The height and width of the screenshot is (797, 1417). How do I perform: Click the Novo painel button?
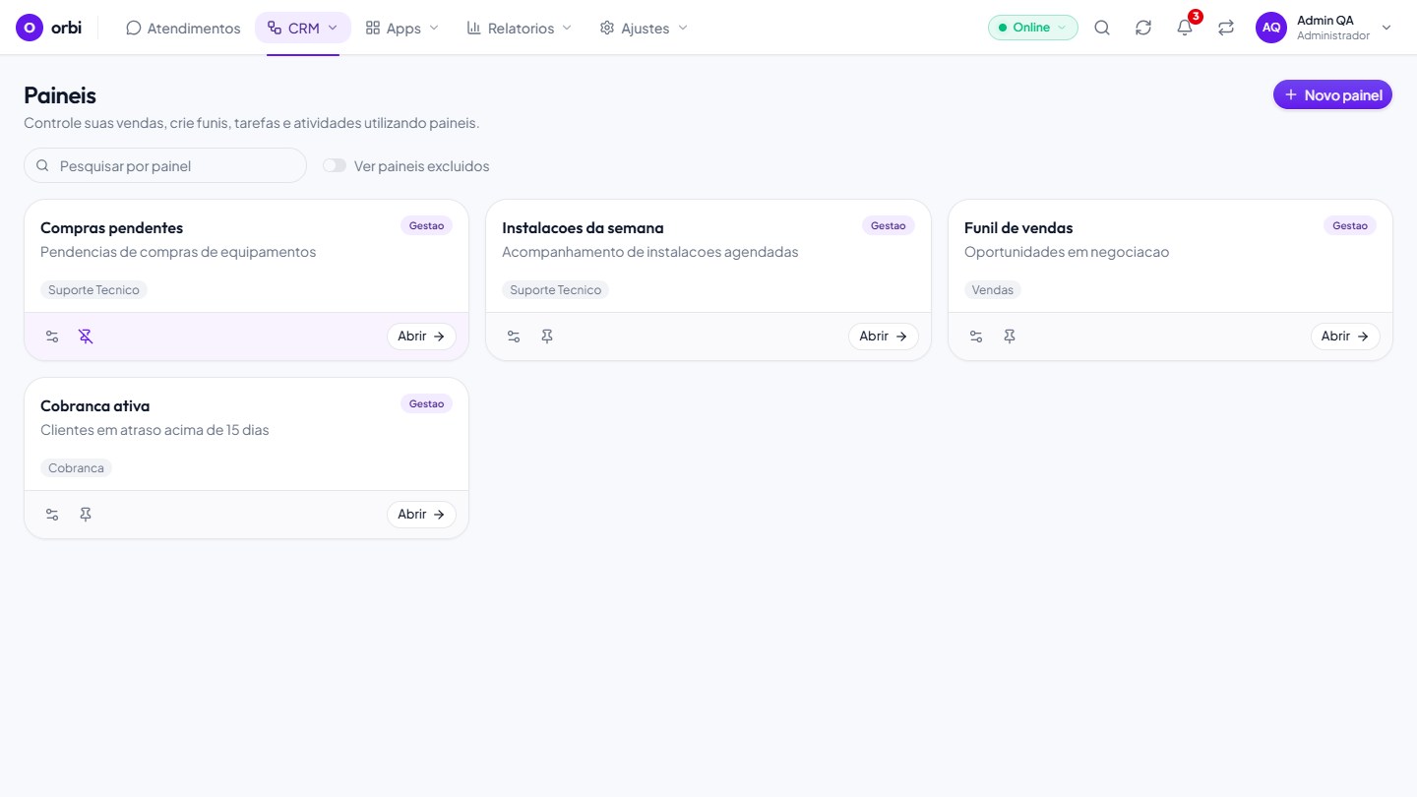[x=1333, y=95]
